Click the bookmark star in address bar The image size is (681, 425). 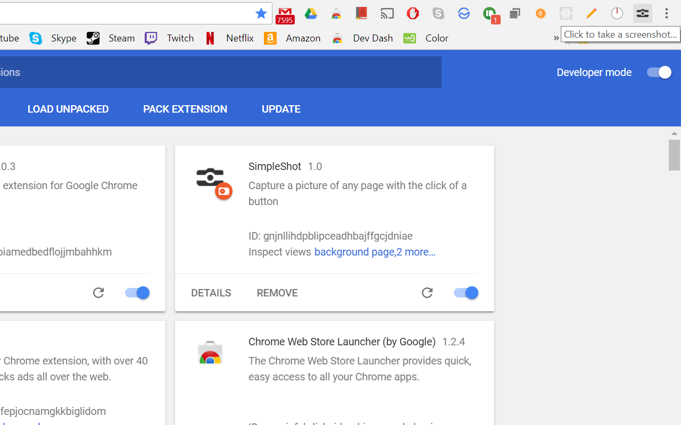tap(261, 14)
